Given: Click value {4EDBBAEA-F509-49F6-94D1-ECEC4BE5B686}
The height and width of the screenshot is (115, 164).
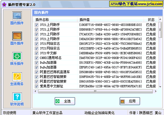Looking at the screenshot, I should point(110,53).
